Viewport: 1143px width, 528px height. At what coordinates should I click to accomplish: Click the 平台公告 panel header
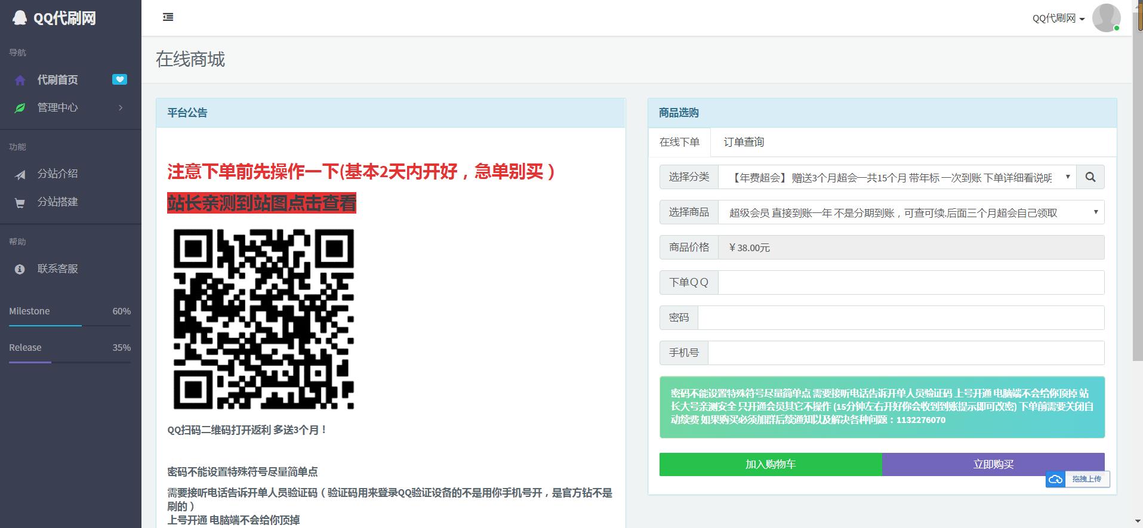coord(390,113)
